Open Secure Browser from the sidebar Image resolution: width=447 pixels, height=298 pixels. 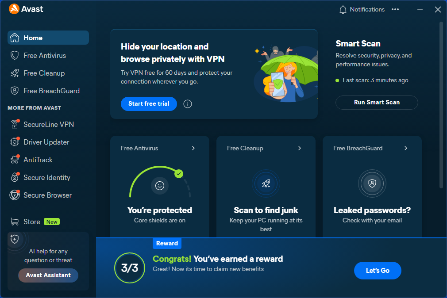(48, 195)
